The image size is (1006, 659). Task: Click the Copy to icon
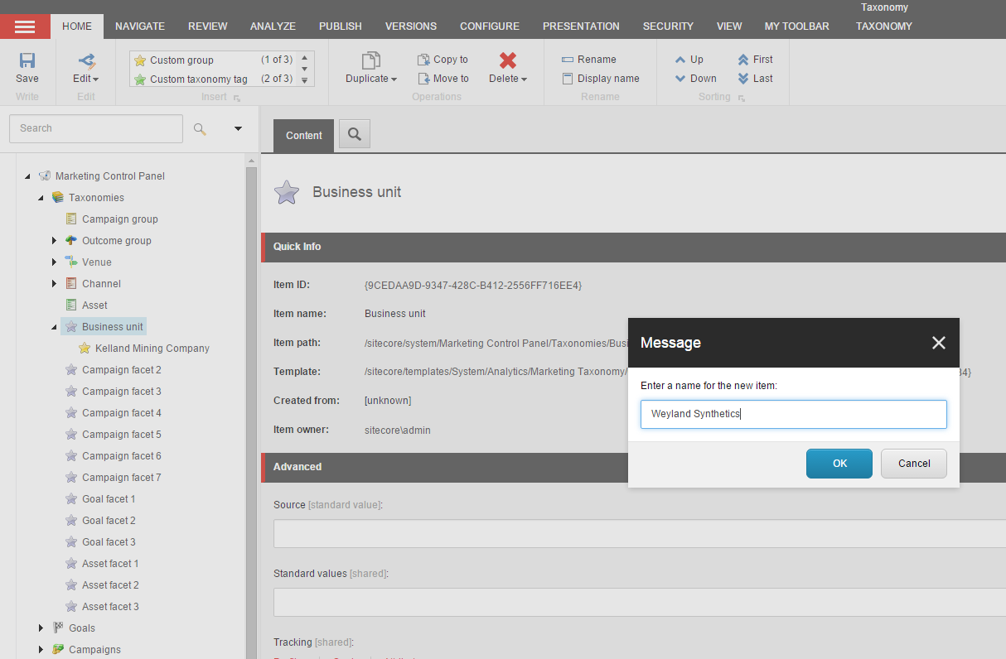click(x=423, y=60)
